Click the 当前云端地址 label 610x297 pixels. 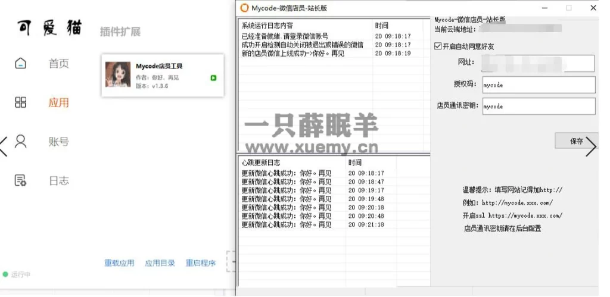pos(455,29)
